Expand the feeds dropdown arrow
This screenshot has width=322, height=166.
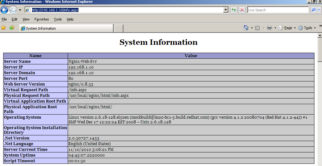pos(263,28)
